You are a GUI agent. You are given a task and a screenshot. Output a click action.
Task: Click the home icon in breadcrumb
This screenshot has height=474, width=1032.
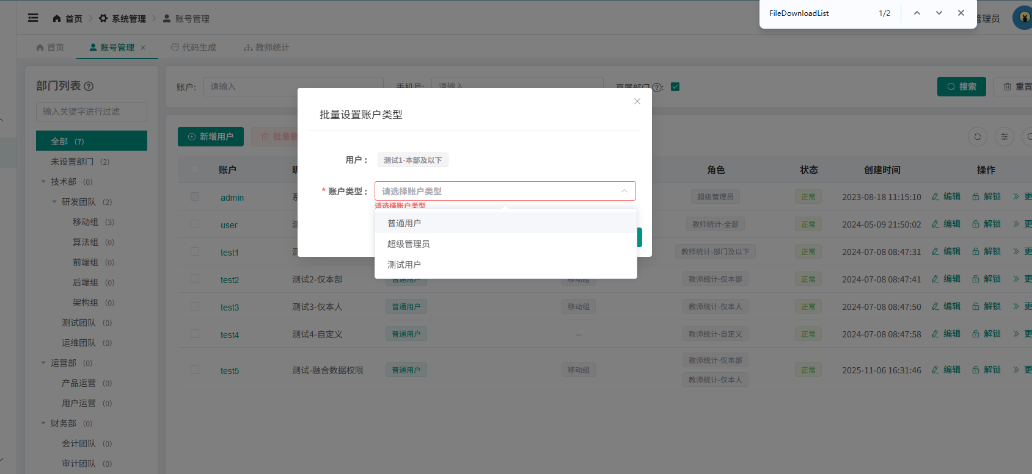[57, 19]
